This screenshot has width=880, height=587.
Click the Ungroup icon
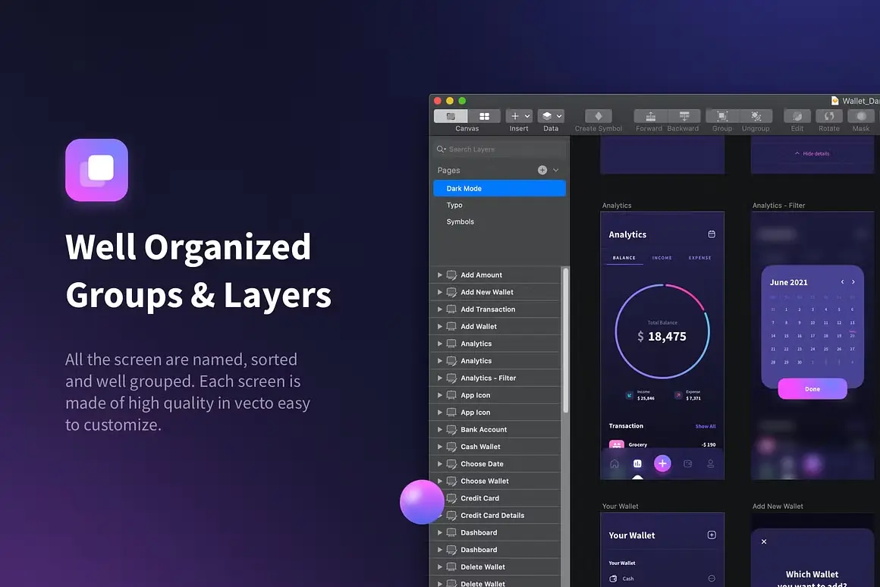(x=756, y=115)
